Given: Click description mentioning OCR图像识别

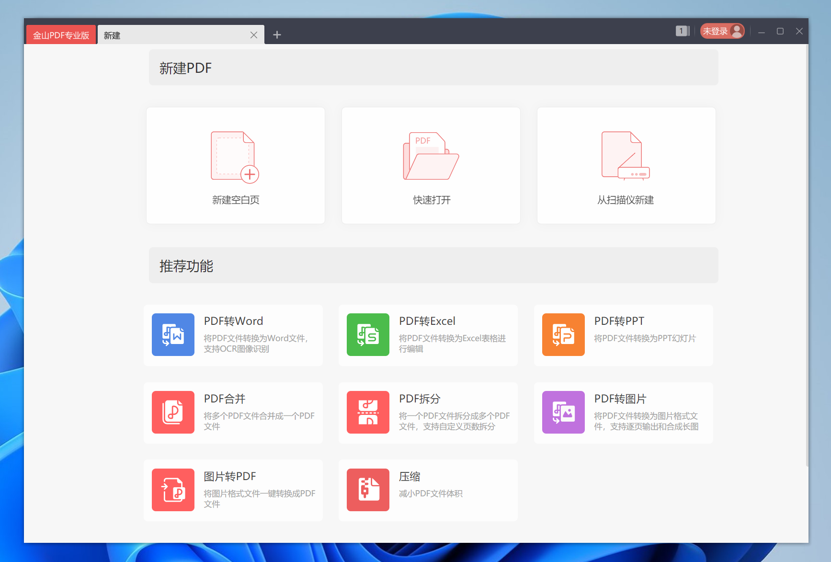Looking at the screenshot, I should (256, 344).
